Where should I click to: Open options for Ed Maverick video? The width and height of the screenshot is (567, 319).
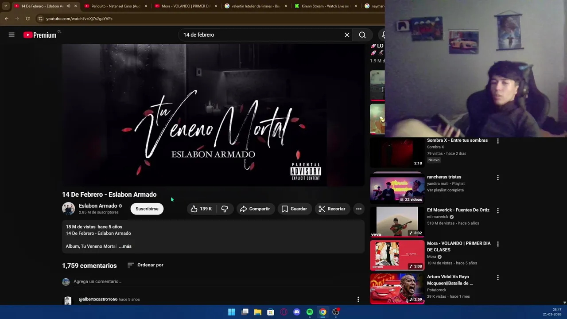coord(498,211)
